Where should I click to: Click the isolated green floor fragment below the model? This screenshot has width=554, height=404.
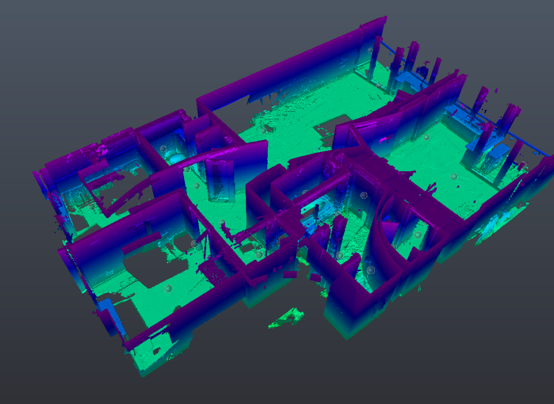287,318
